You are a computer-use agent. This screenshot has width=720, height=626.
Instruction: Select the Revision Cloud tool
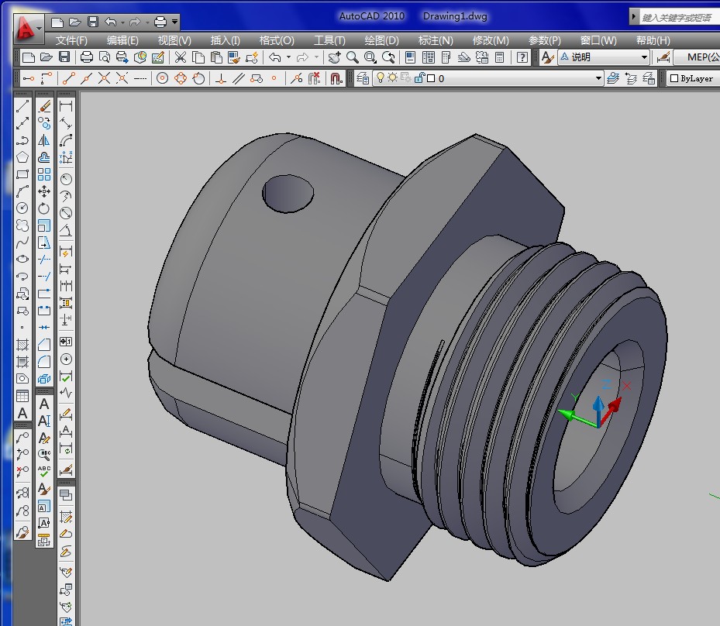(x=22, y=225)
